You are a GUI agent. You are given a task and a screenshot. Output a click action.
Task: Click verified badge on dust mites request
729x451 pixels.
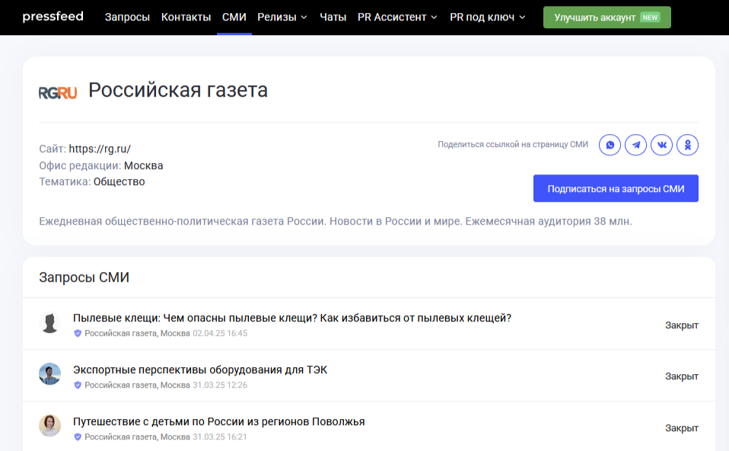tap(78, 333)
